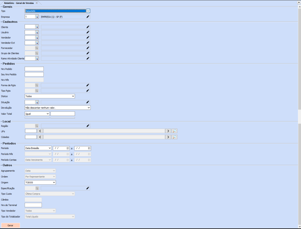Click the magnifier icon for UFs
The height and width of the screenshot is (229, 301).
[174, 131]
